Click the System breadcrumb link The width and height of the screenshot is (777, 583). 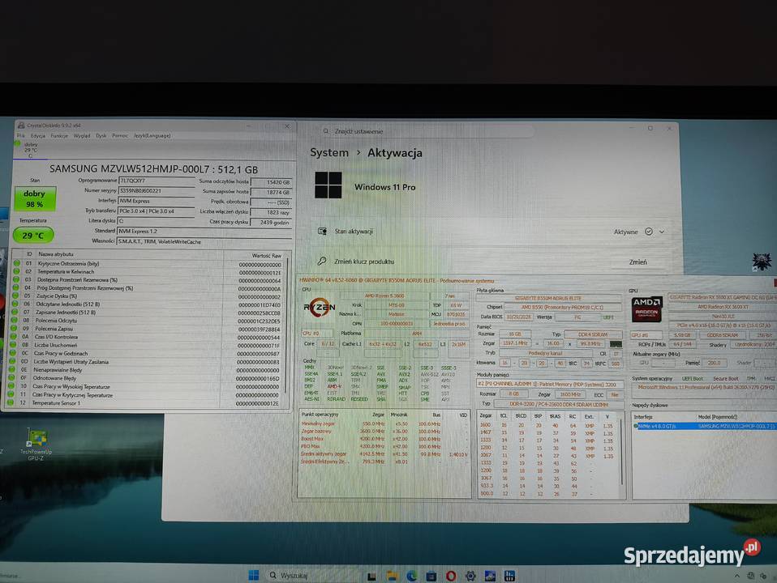click(x=329, y=152)
